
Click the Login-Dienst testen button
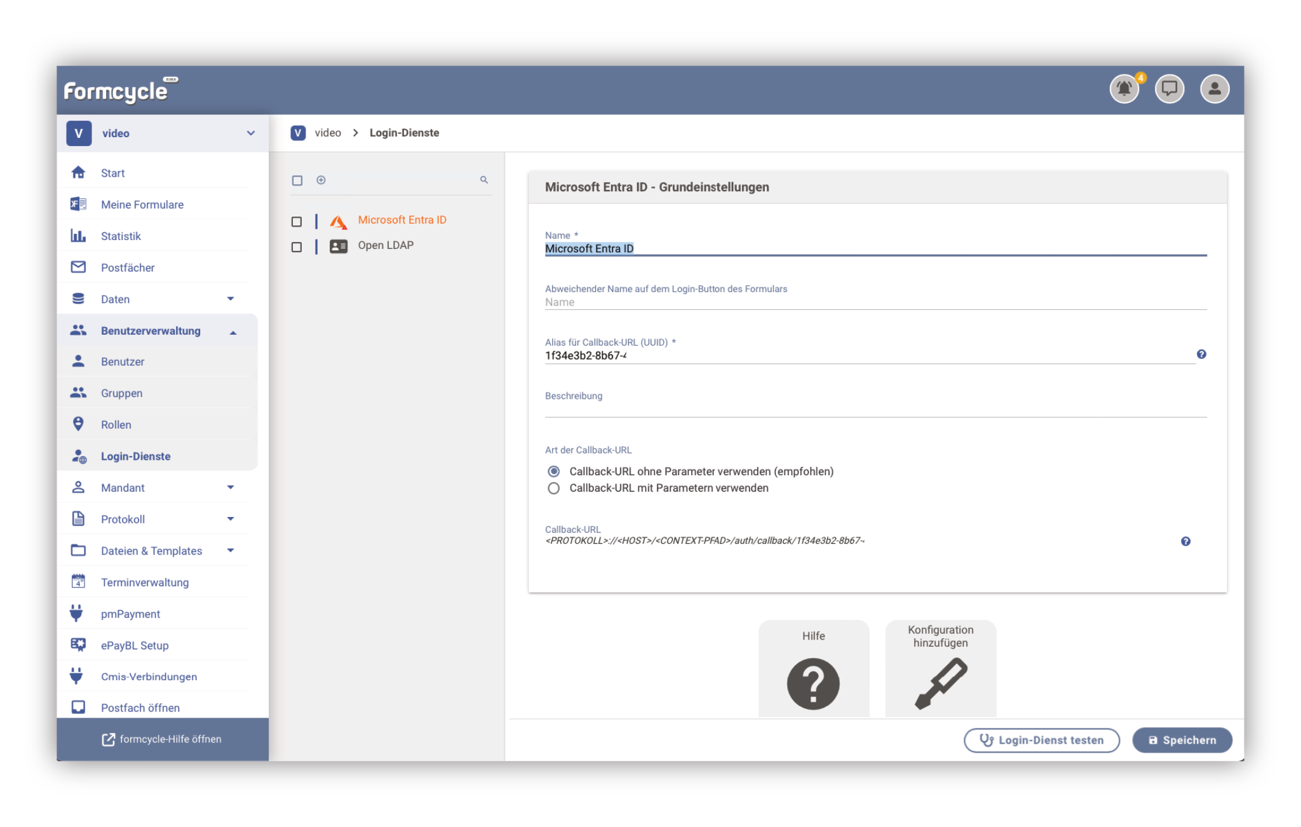1041,740
